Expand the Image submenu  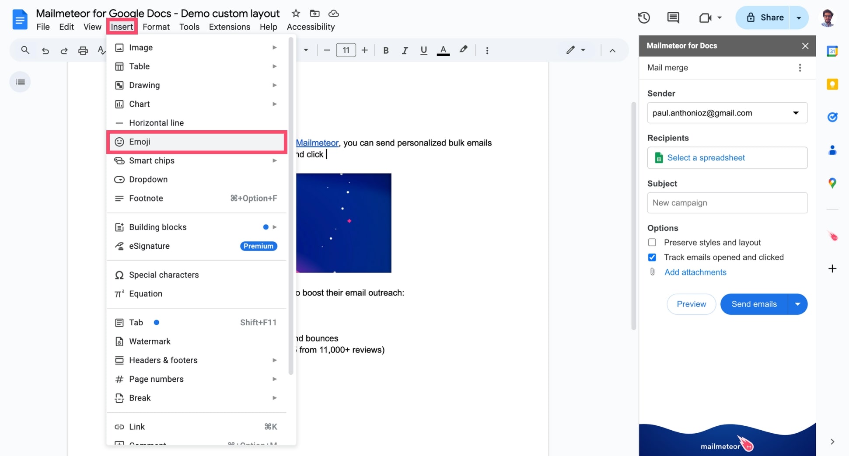click(274, 47)
